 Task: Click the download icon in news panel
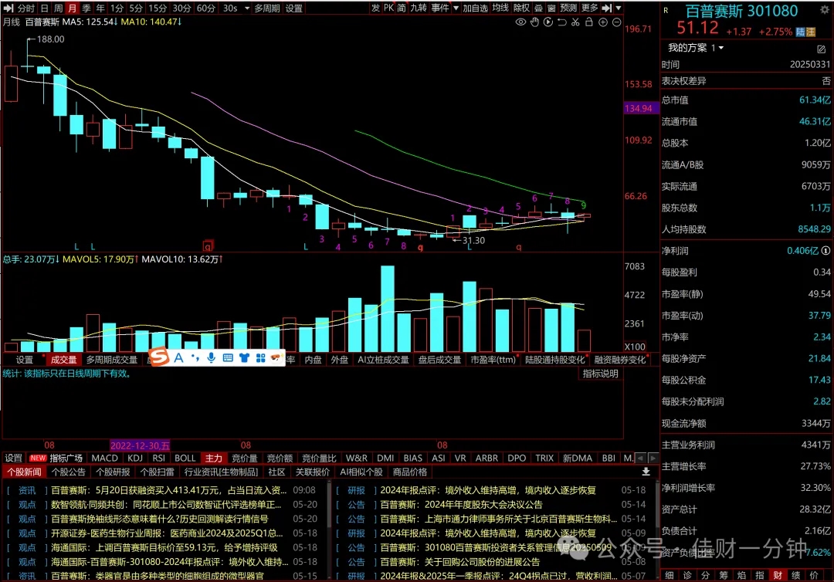(646, 472)
